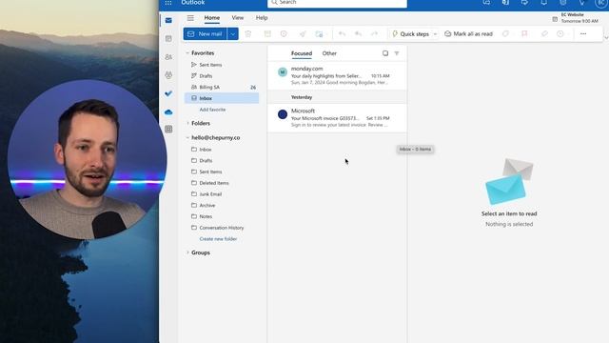Click the Reply arrow icon in the ribbon

coord(343,34)
